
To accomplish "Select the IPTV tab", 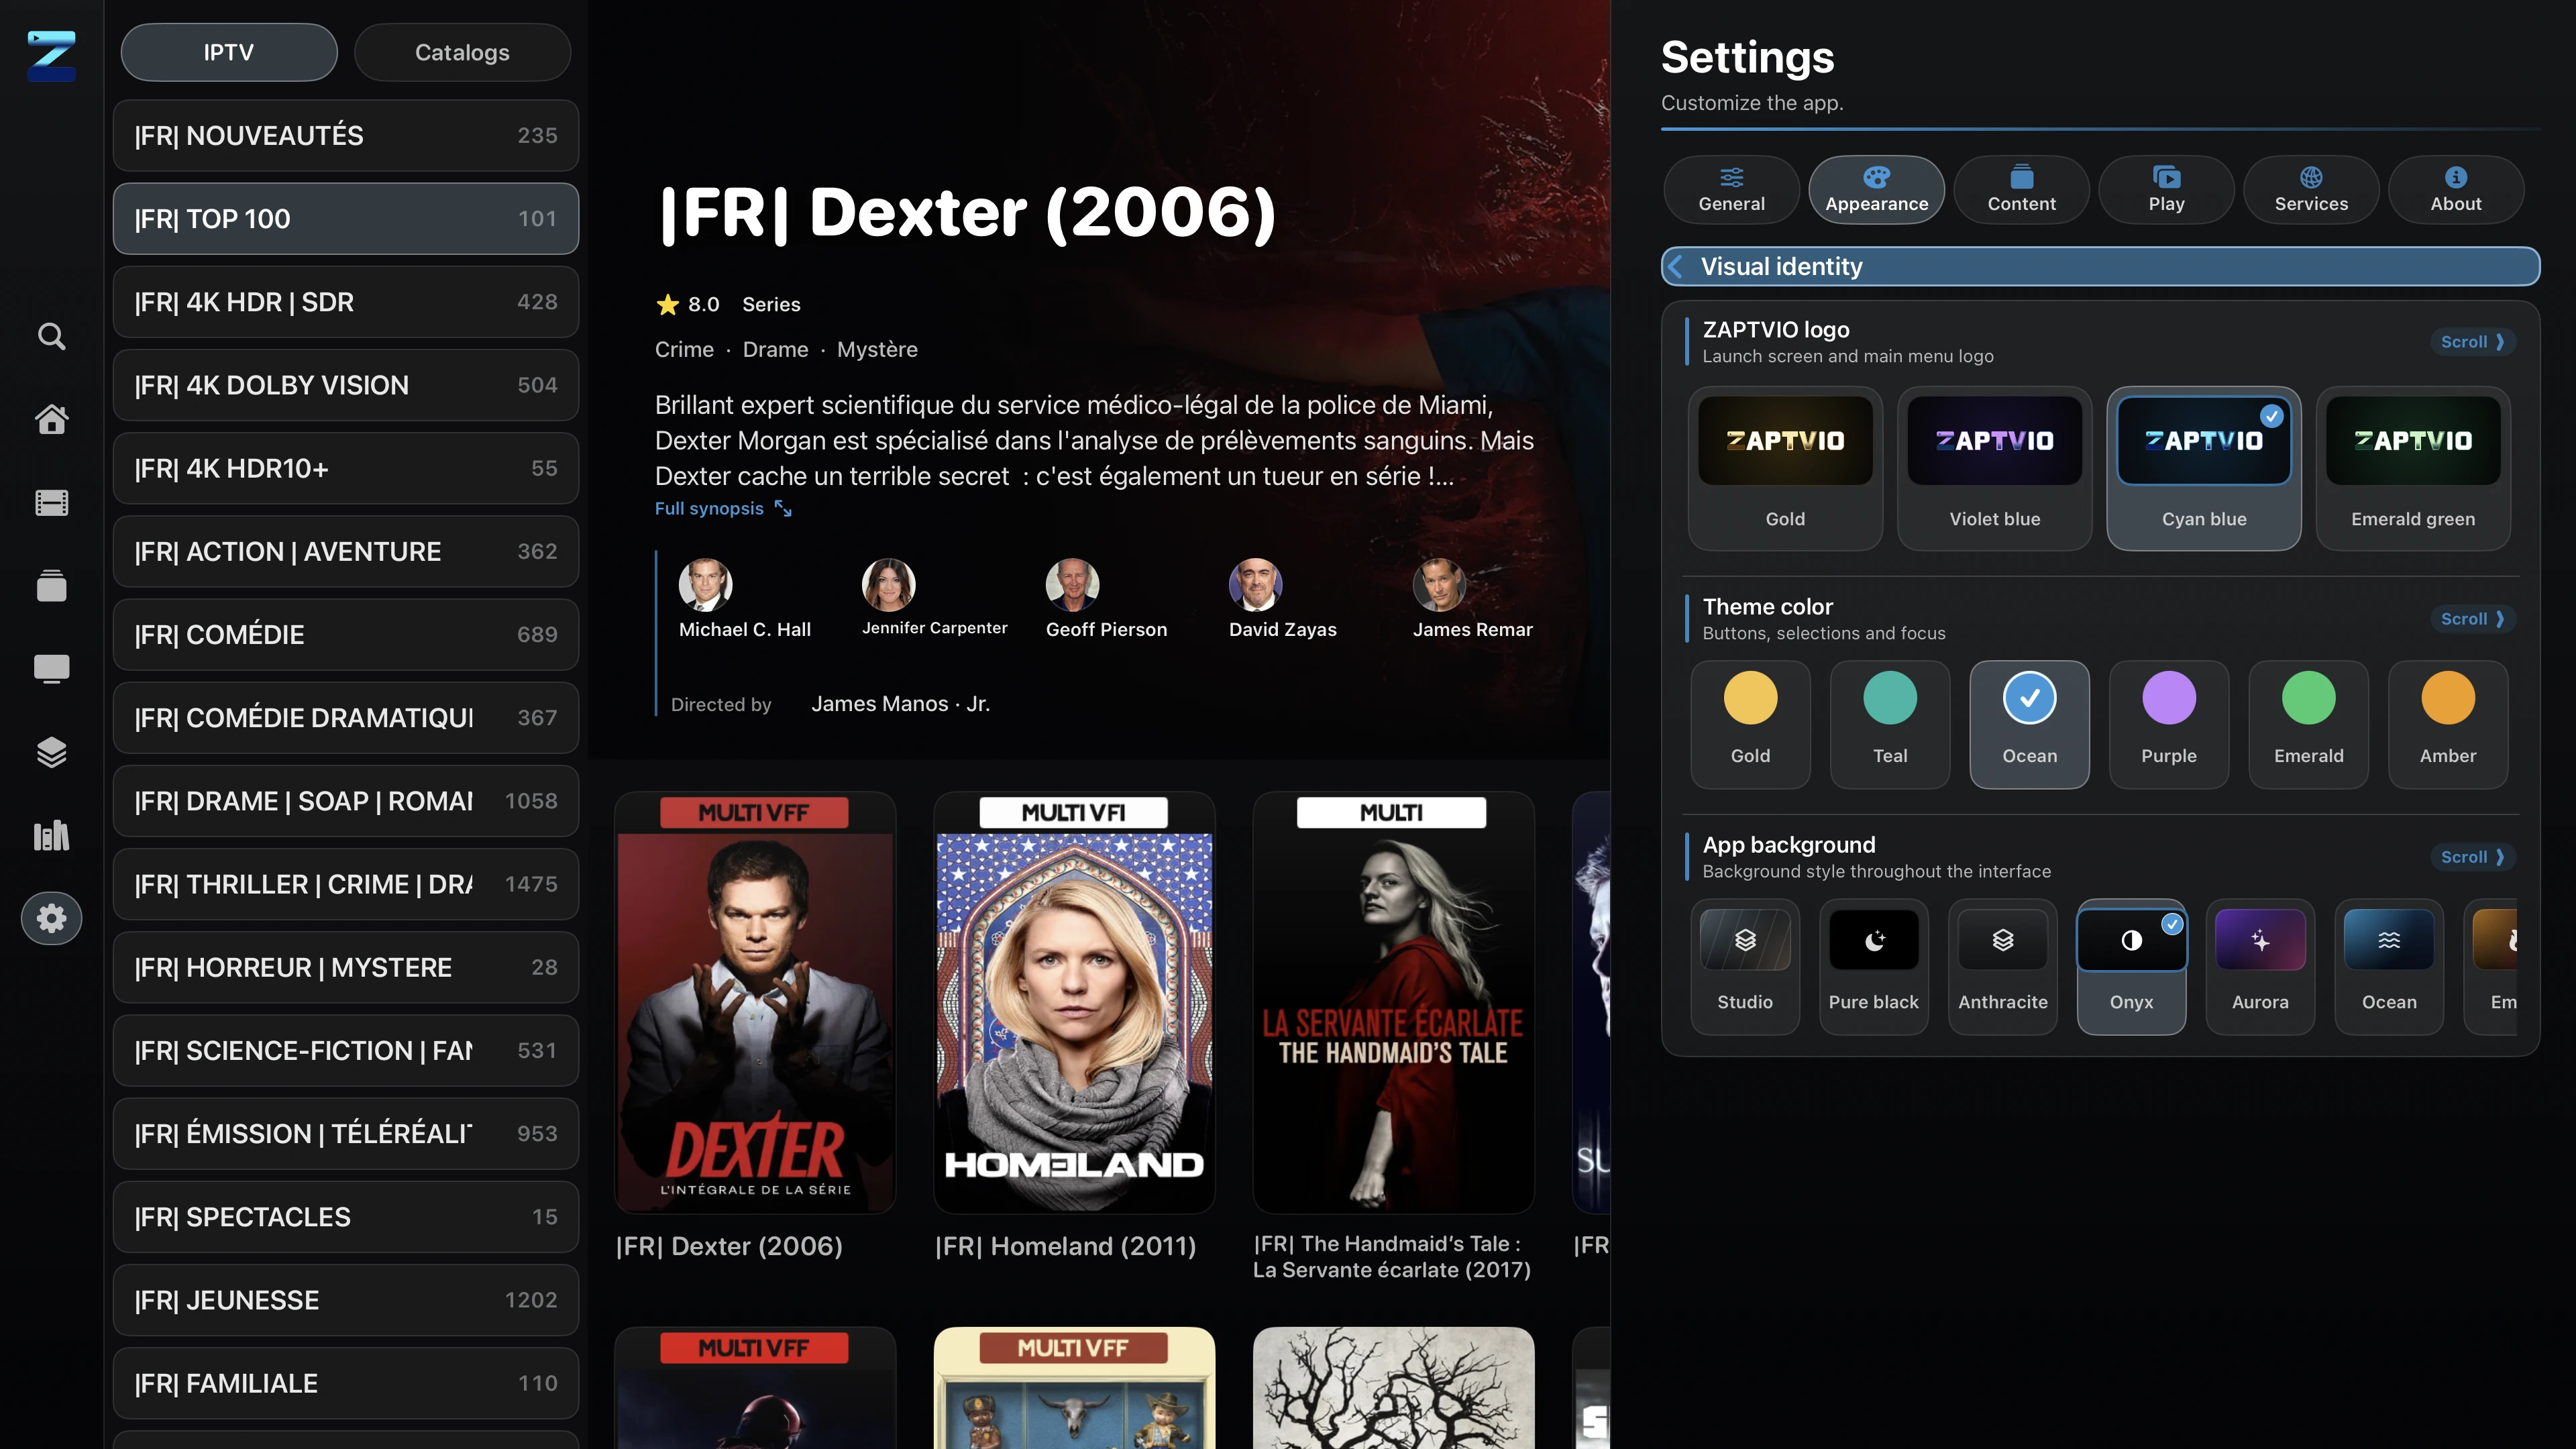I will (229, 52).
